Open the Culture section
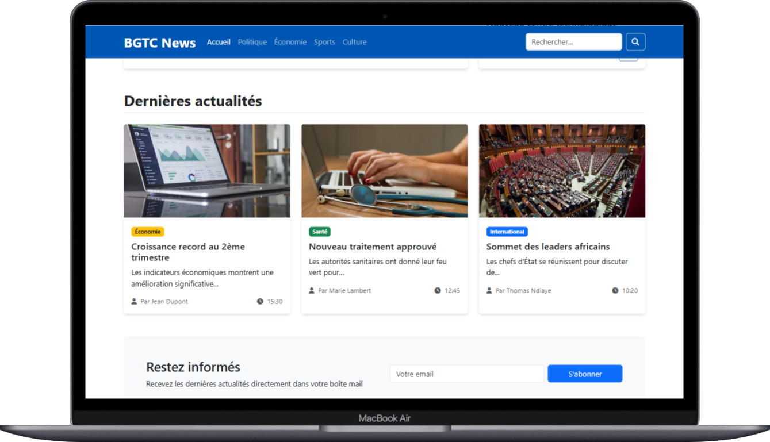This screenshot has height=442, width=770. pos(354,42)
